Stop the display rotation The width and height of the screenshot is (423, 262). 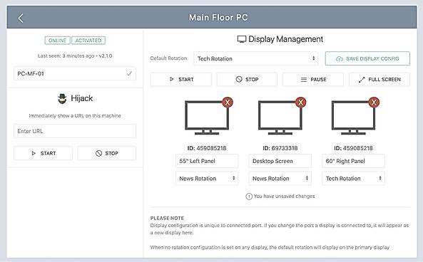pyautogui.click(x=247, y=80)
